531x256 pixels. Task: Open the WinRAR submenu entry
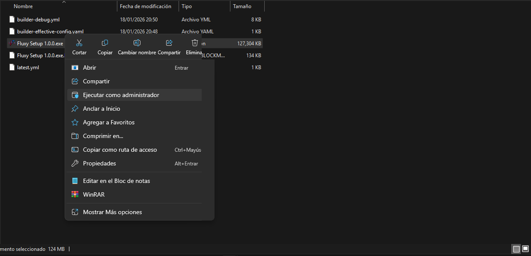pos(93,194)
